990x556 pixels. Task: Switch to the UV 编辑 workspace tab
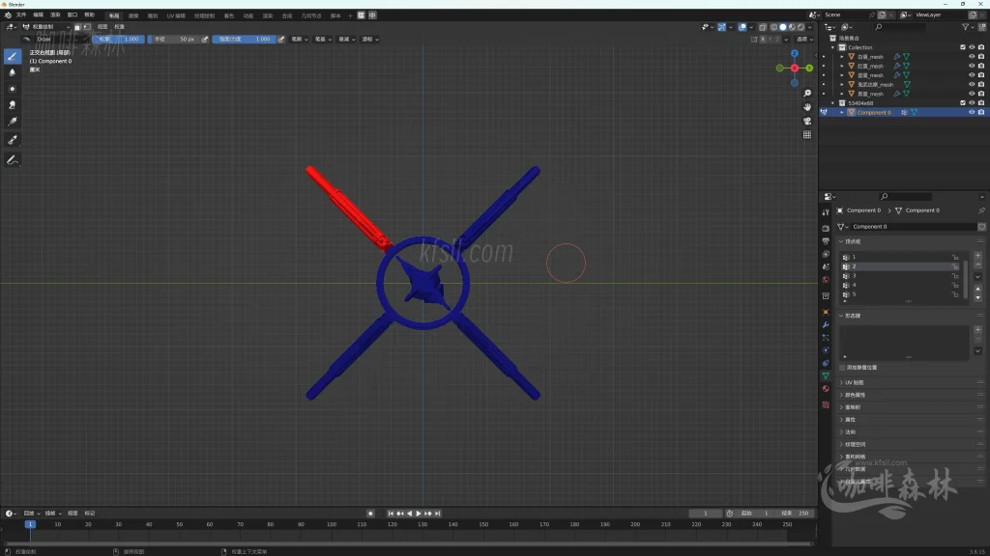(x=176, y=15)
